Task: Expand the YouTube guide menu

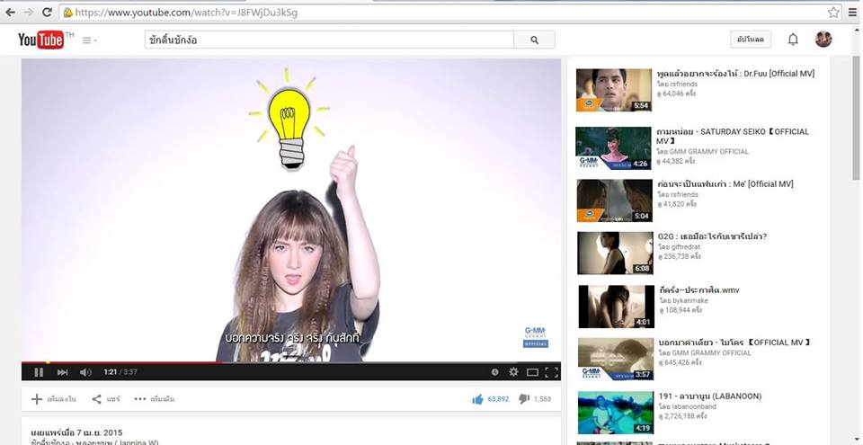Action: [89, 40]
